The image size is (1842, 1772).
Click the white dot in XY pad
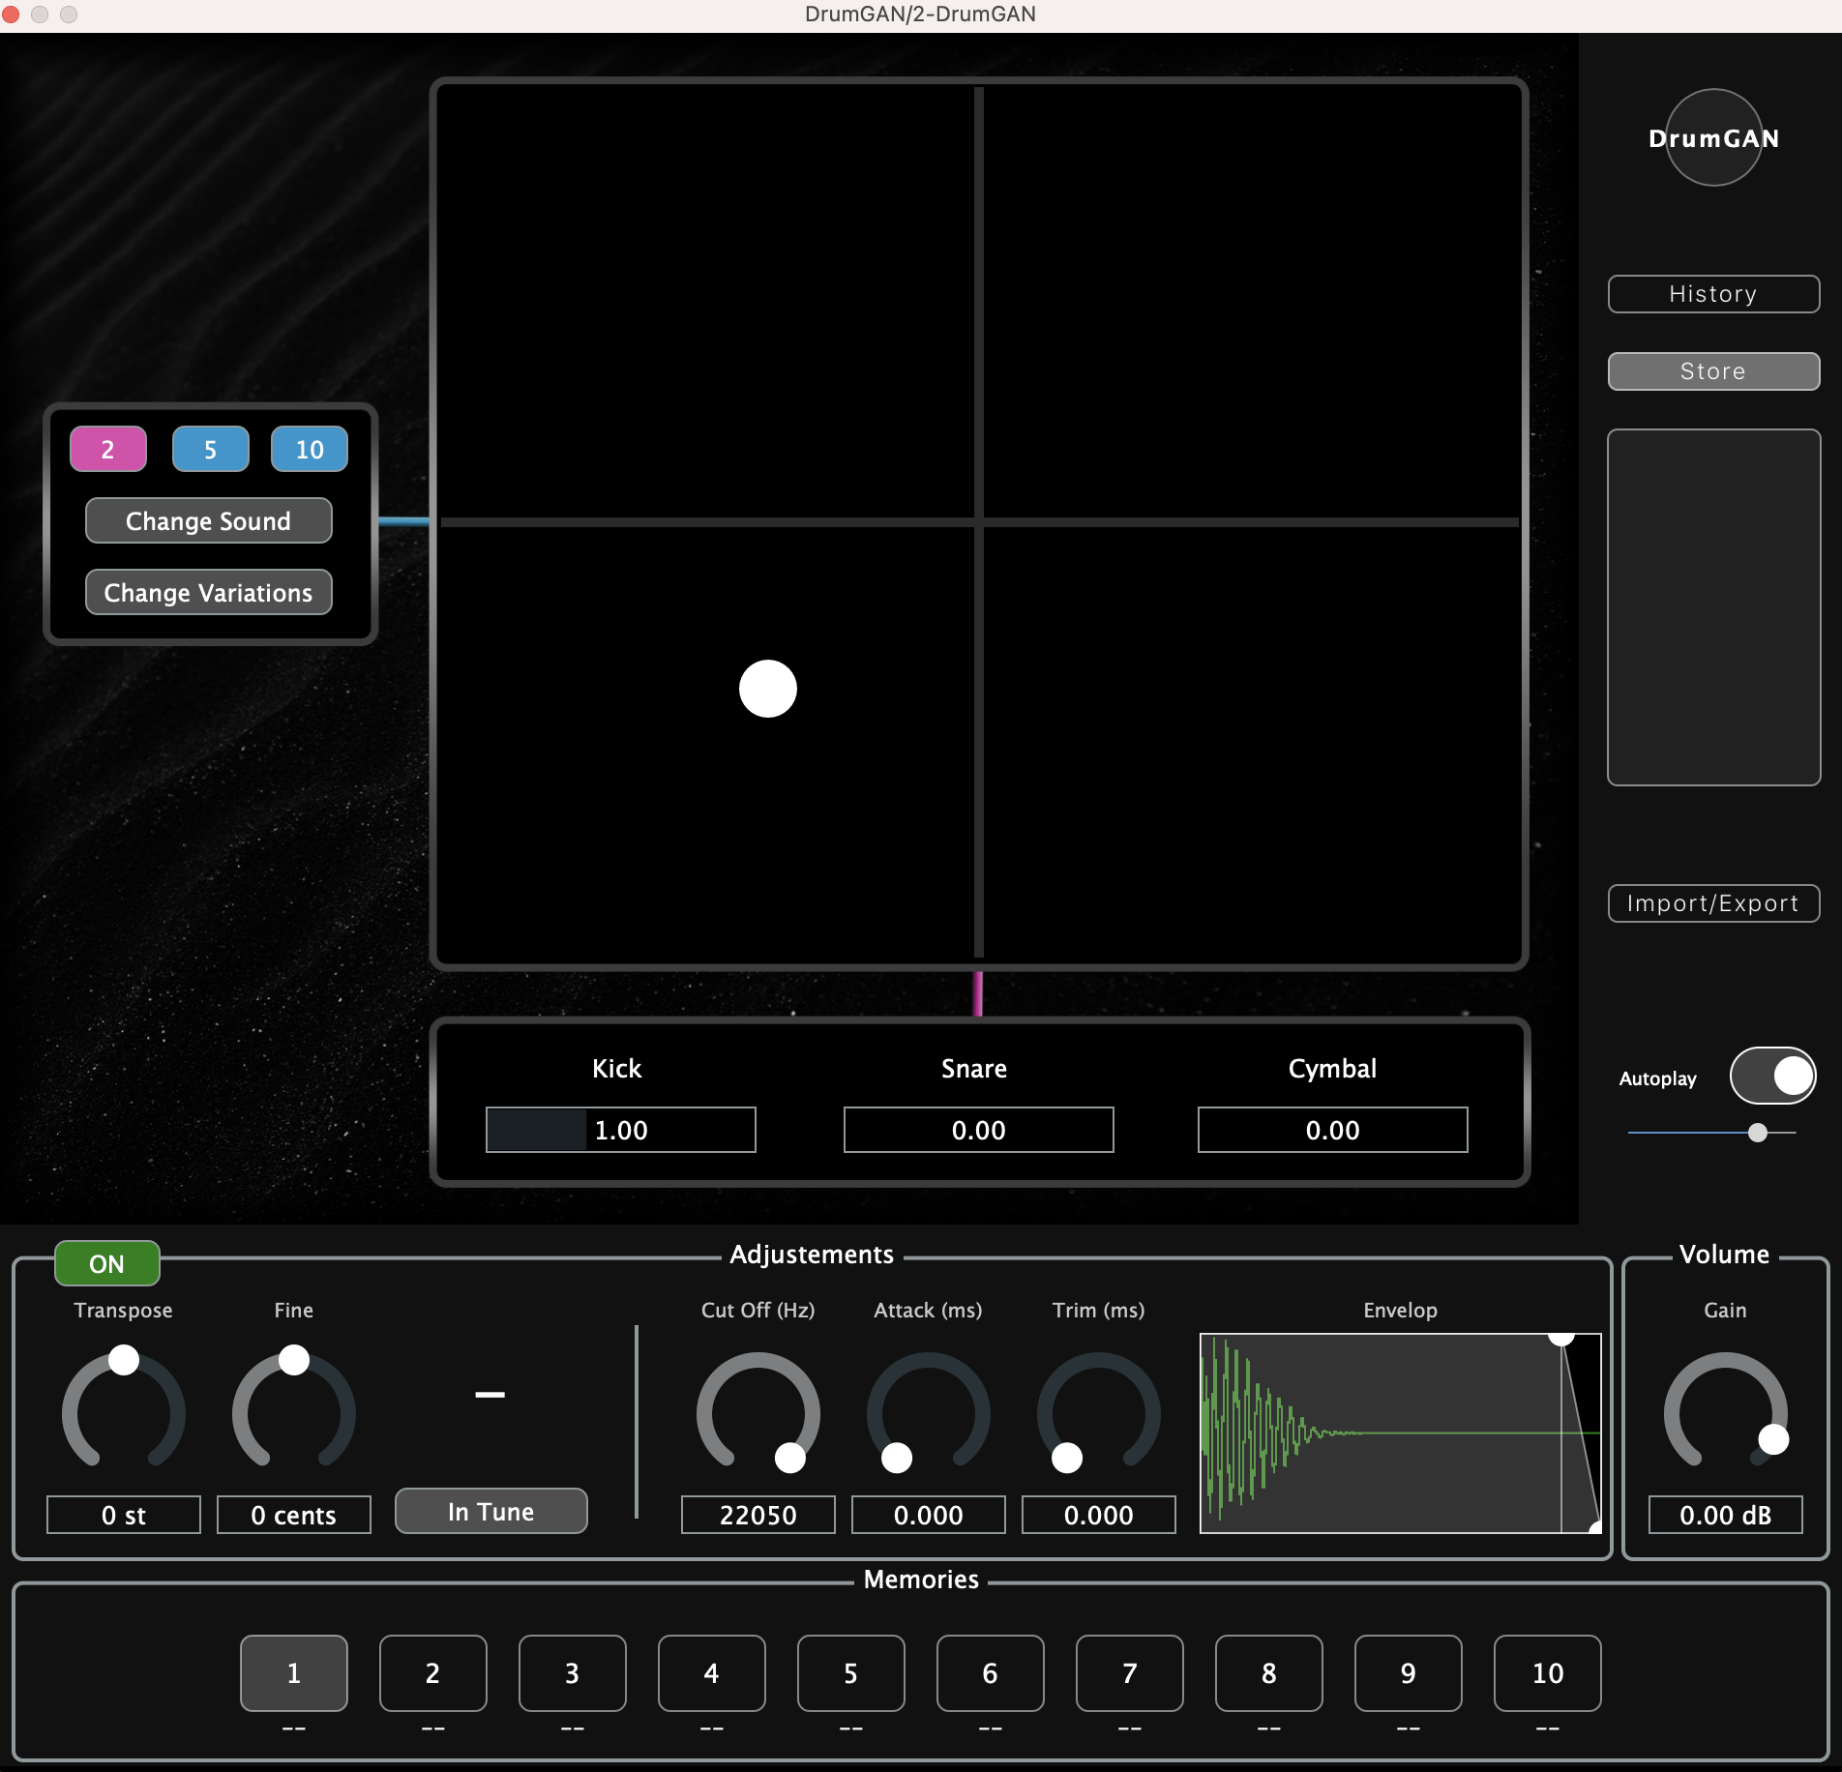(x=768, y=689)
